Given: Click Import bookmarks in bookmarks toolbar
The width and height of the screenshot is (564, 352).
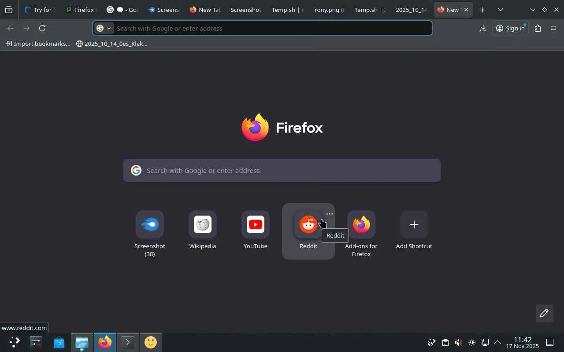Looking at the screenshot, I should coord(38,44).
